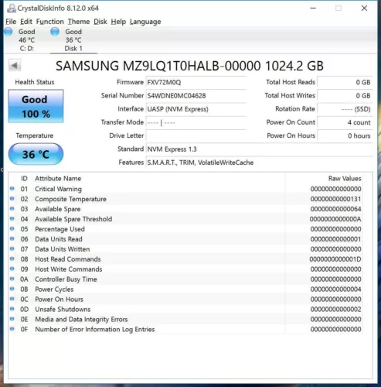Click the status dot for Controller Busy Time
The height and width of the screenshot is (387, 381).
(12, 279)
